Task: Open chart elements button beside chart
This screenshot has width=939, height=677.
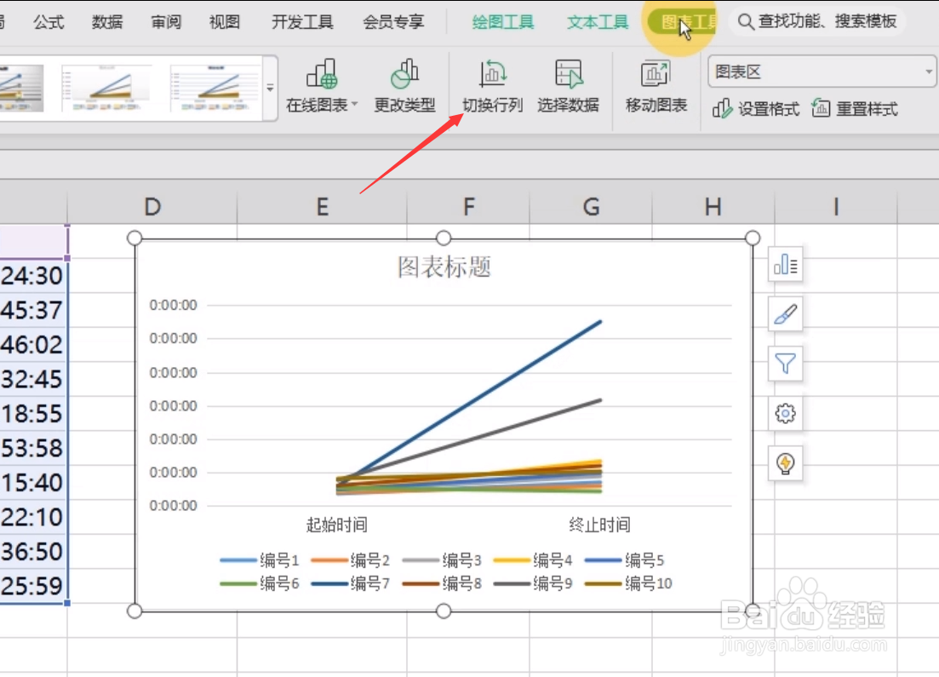Action: 785,264
